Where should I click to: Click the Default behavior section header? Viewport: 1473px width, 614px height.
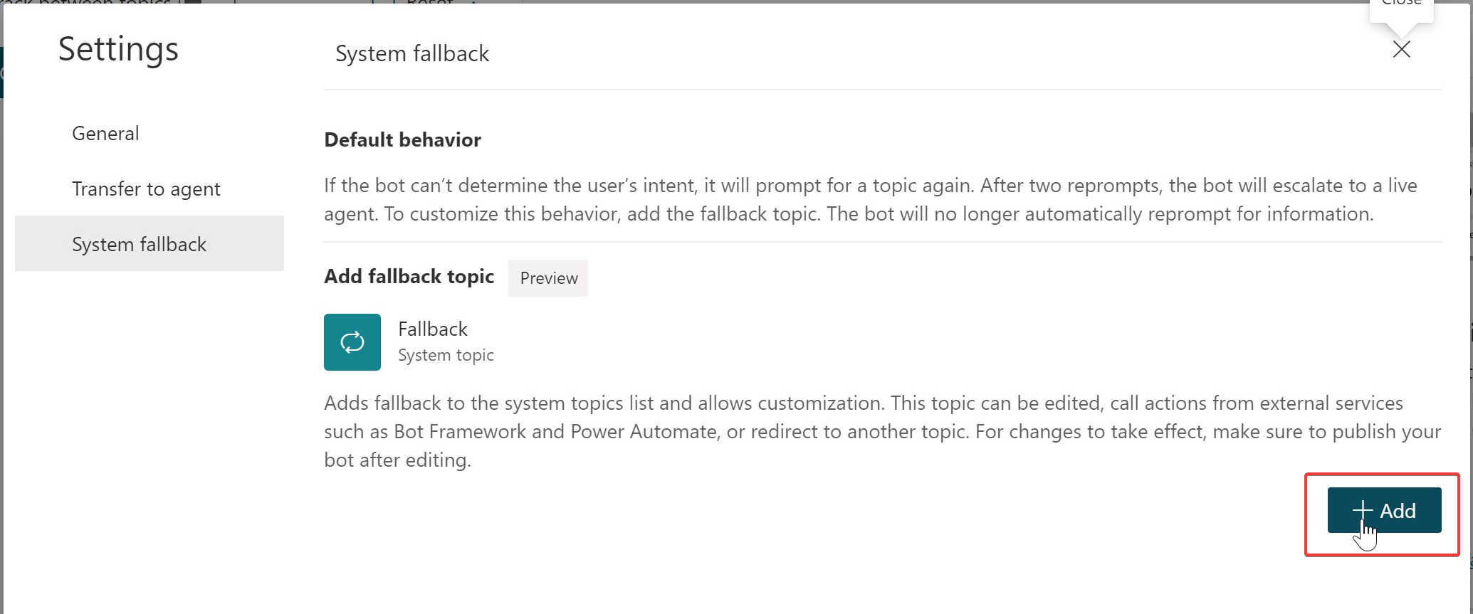coord(402,139)
